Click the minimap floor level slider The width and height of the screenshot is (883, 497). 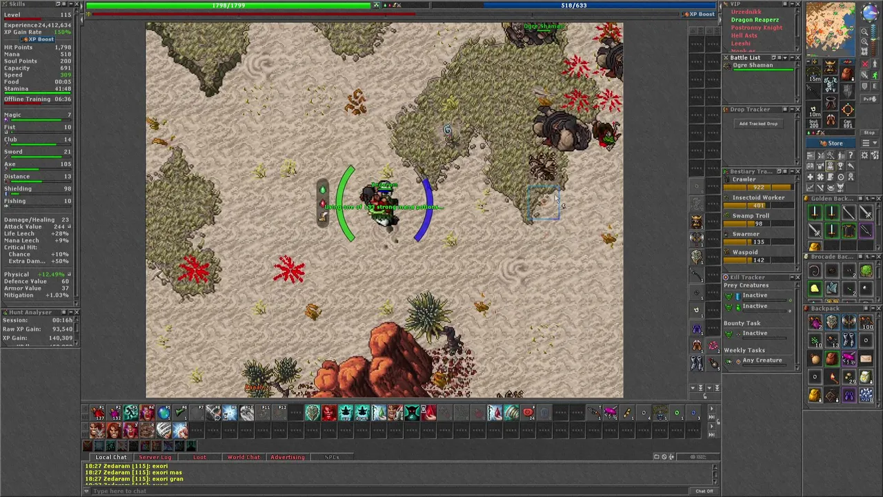874,40
